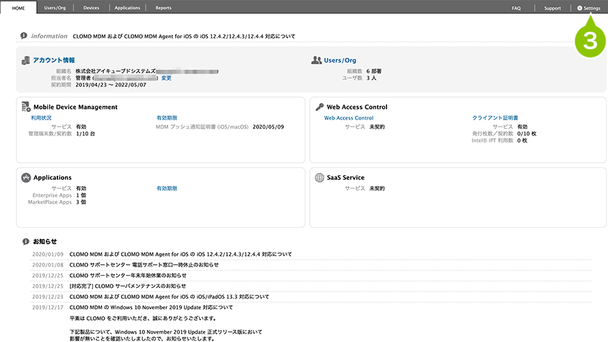
Task: Click the 変更 link beside 担当者名
Action: click(166, 78)
